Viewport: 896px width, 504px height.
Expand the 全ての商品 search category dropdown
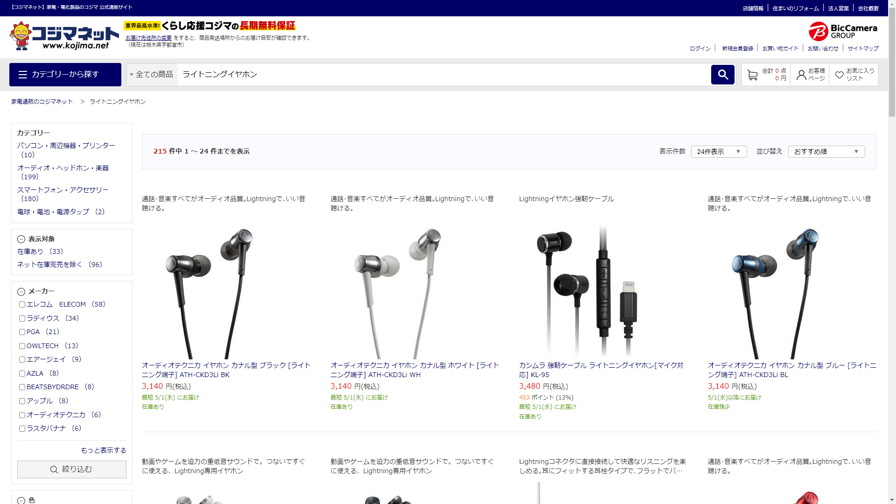tap(152, 75)
